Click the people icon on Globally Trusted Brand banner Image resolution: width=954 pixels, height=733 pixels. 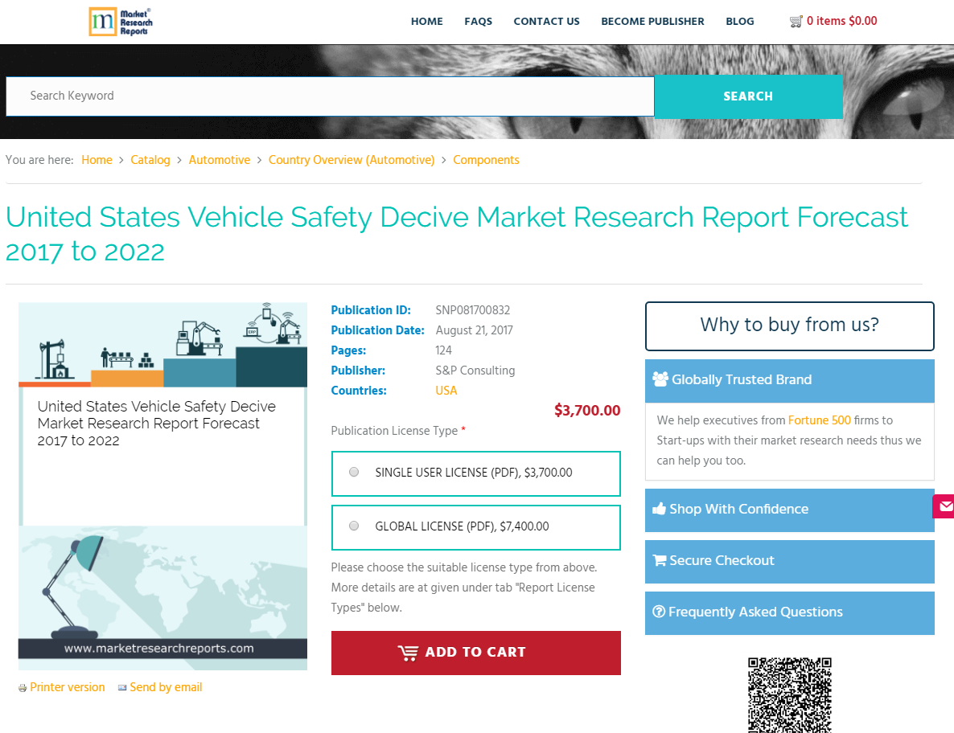point(661,379)
